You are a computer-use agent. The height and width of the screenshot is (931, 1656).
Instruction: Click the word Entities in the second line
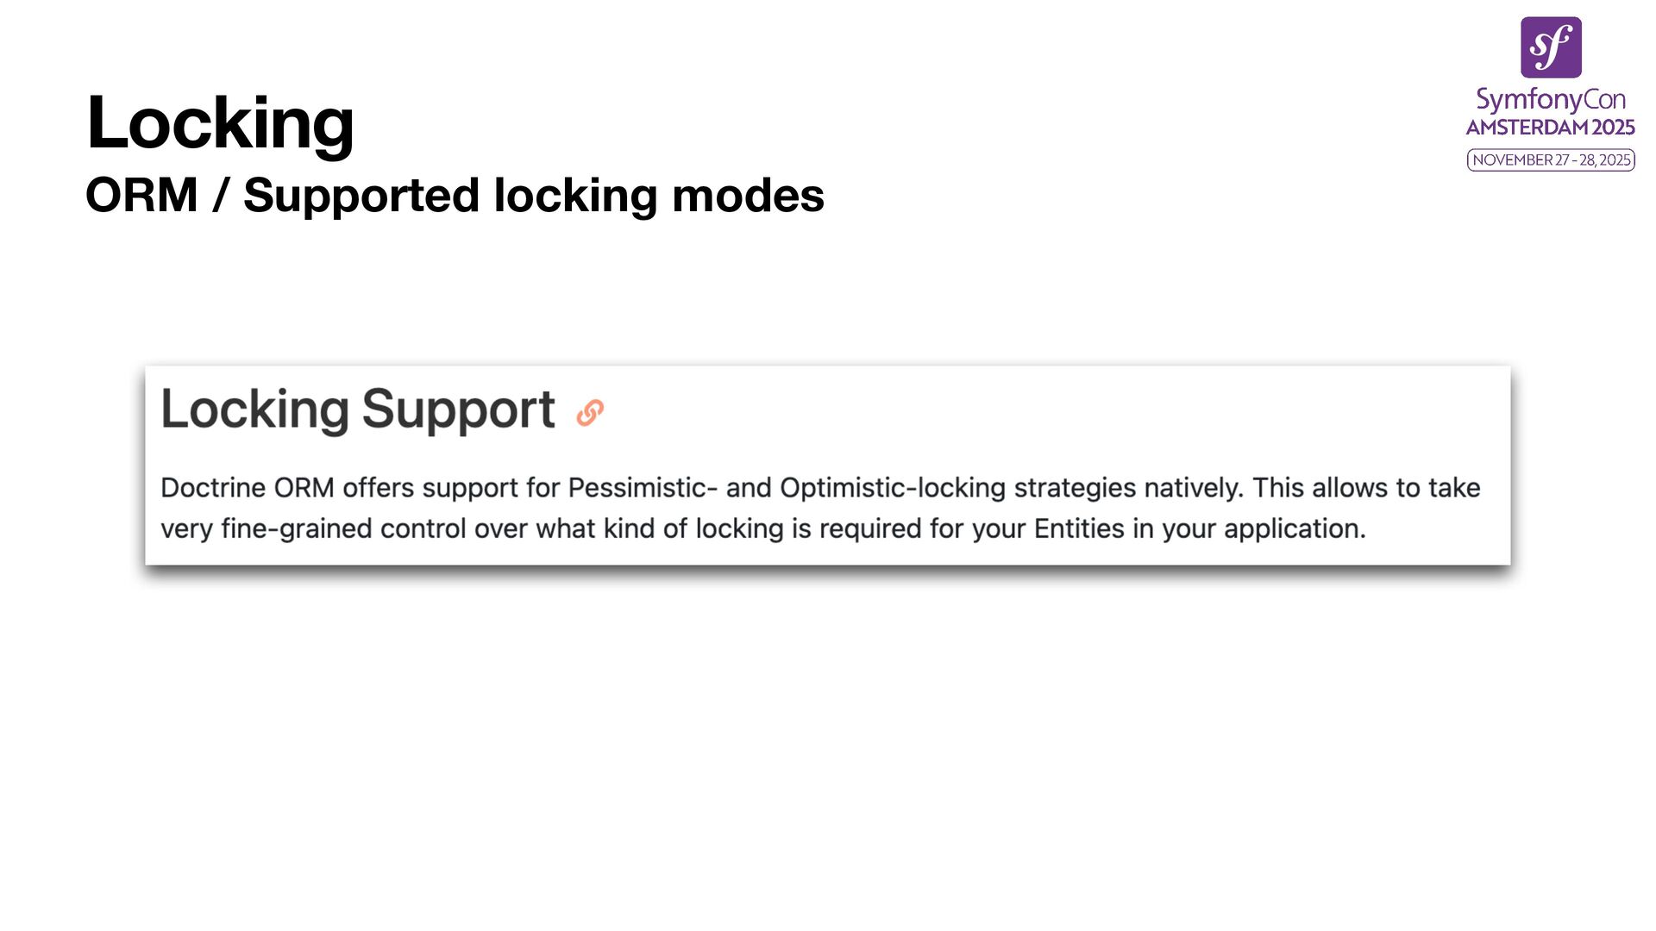[x=1079, y=528]
